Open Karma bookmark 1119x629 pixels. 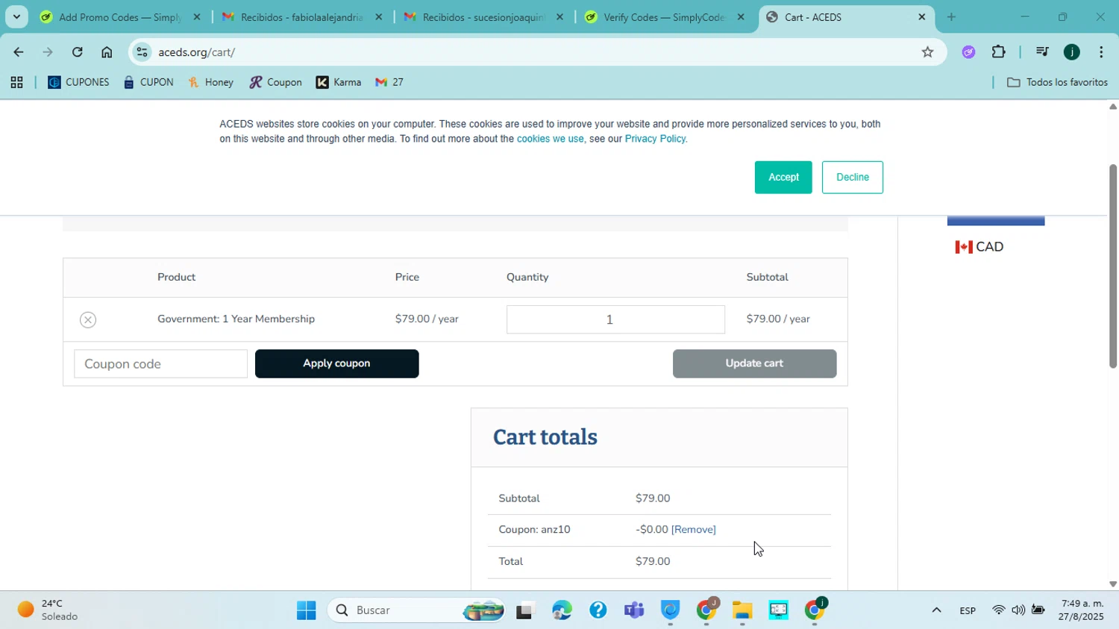pyautogui.click(x=339, y=83)
